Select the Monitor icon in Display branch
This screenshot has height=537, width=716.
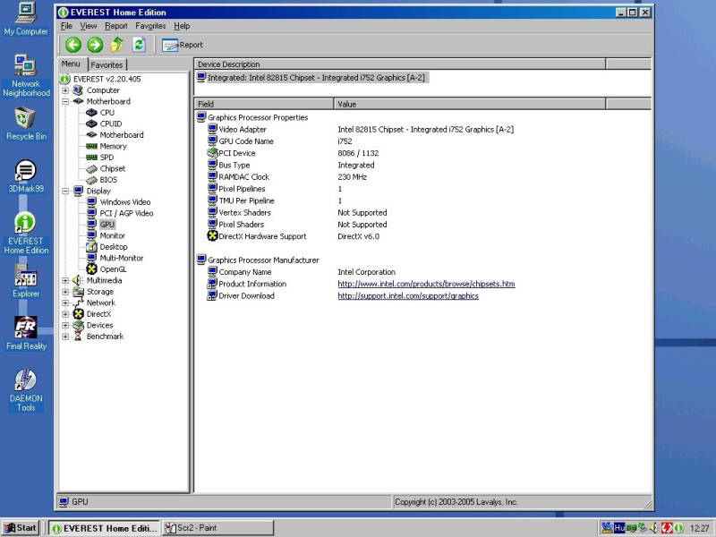(x=91, y=235)
